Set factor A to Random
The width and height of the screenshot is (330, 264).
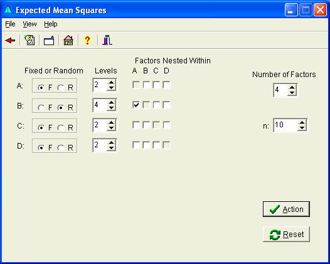click(61, 88)
